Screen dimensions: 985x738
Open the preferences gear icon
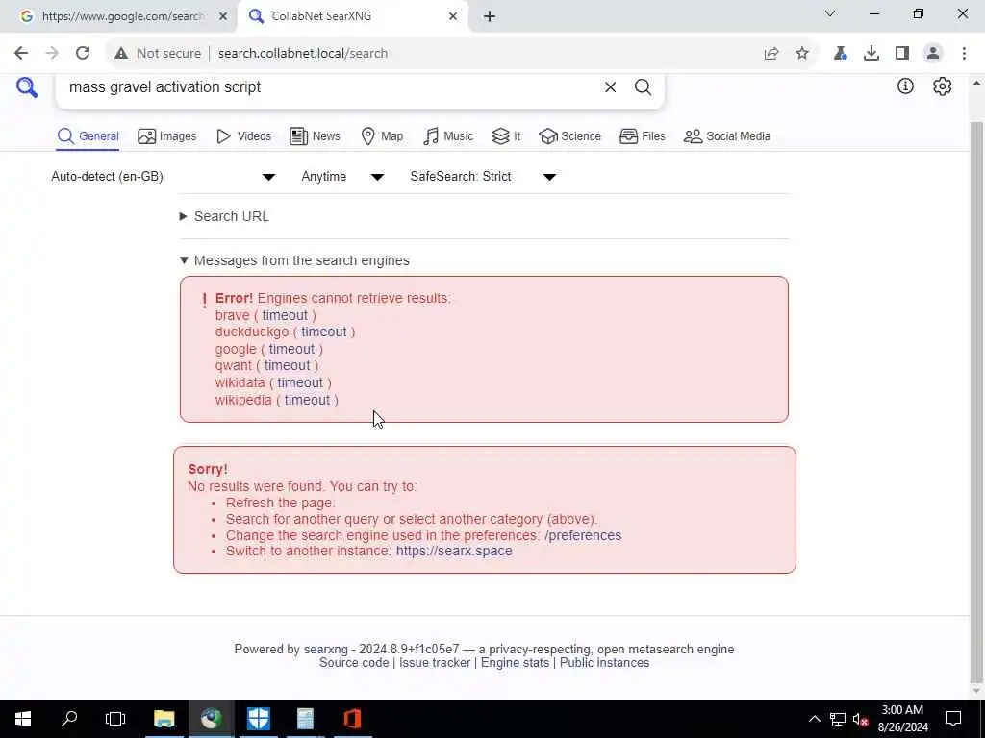coord(943,86)
